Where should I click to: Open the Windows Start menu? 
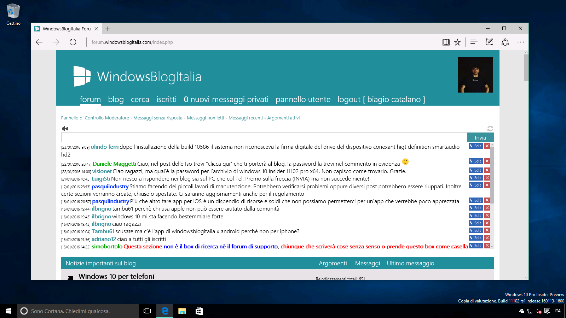coord(8,311)
